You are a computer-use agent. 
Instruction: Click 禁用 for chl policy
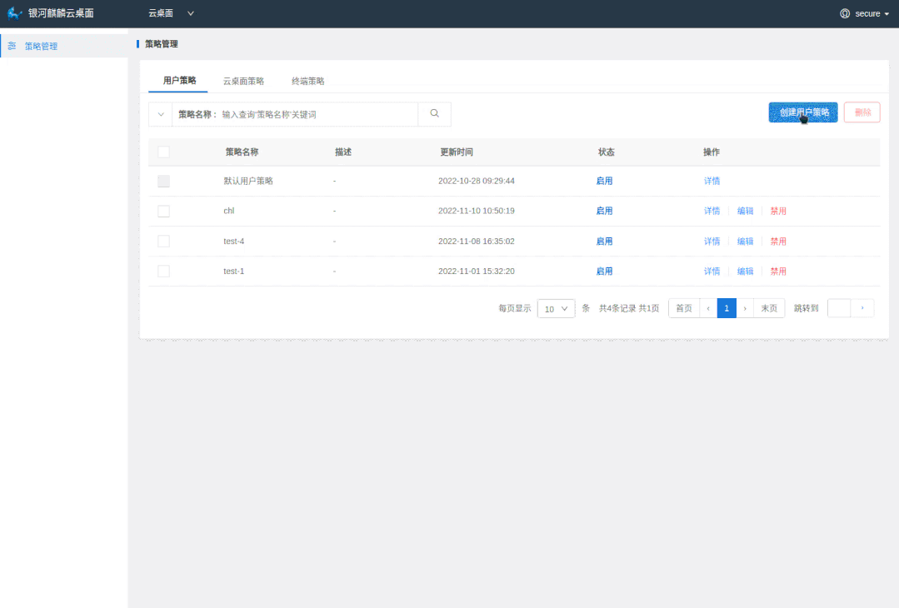click(x=778, y=211)
